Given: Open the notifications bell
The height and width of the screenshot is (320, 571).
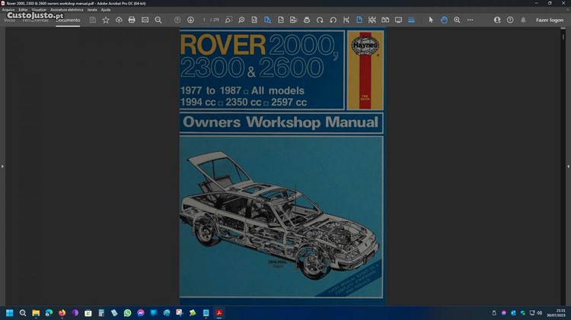Looking at the screenshot, I should point(523,20).
